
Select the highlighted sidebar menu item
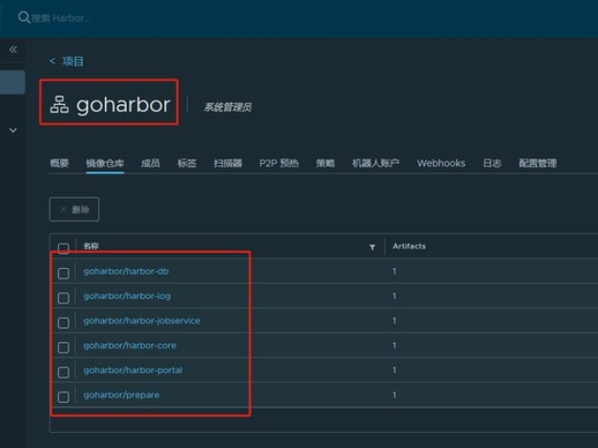[12, 82]
